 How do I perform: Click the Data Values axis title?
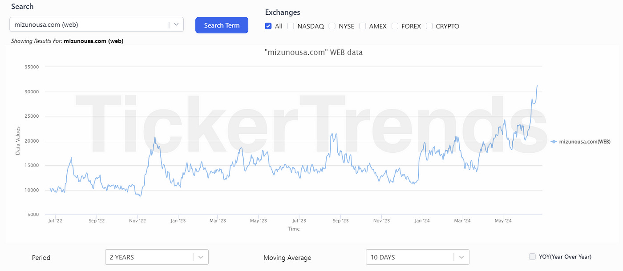click(x=18, y=141)
